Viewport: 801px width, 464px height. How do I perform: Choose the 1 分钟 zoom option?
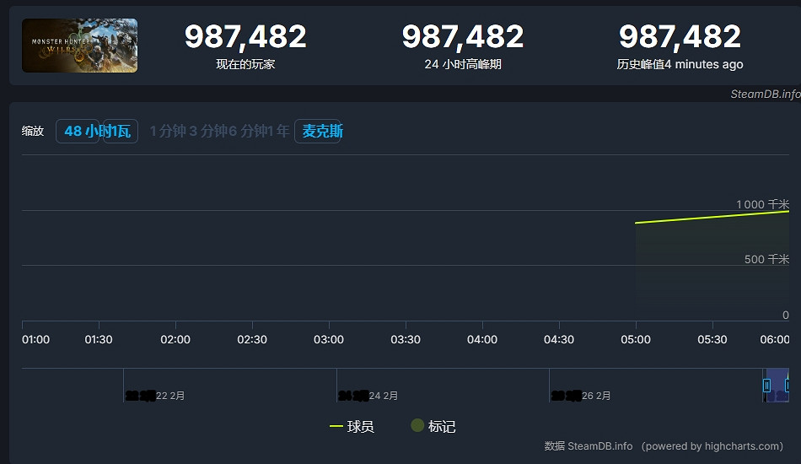[167, 132]
